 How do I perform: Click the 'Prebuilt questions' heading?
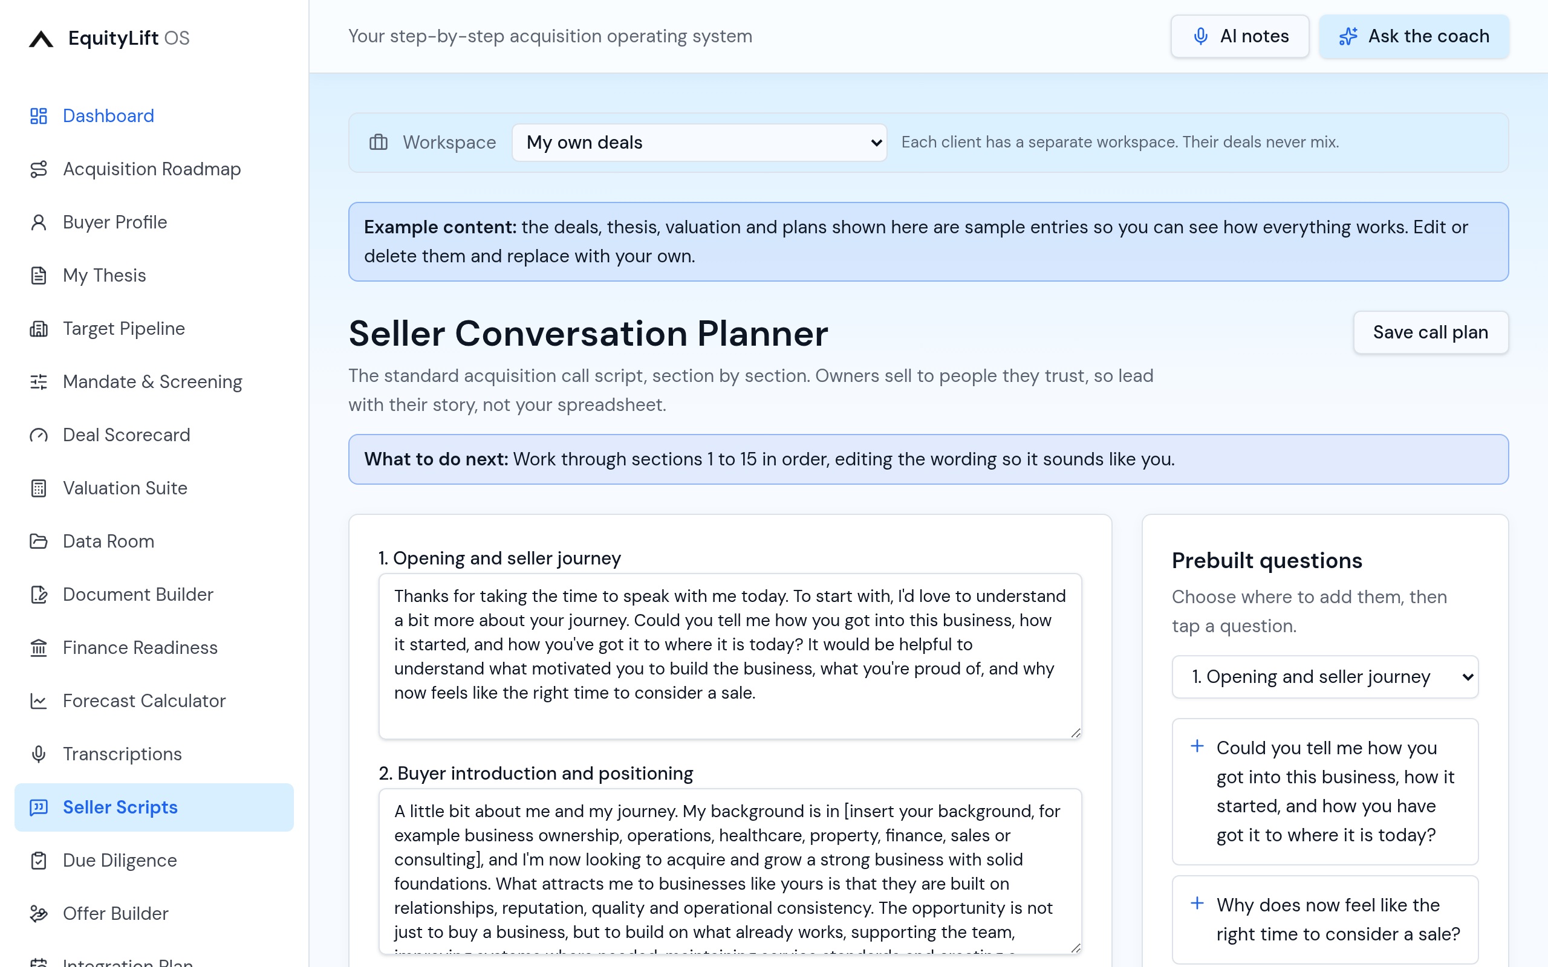pyautogui.click(x=1267, y=561)
